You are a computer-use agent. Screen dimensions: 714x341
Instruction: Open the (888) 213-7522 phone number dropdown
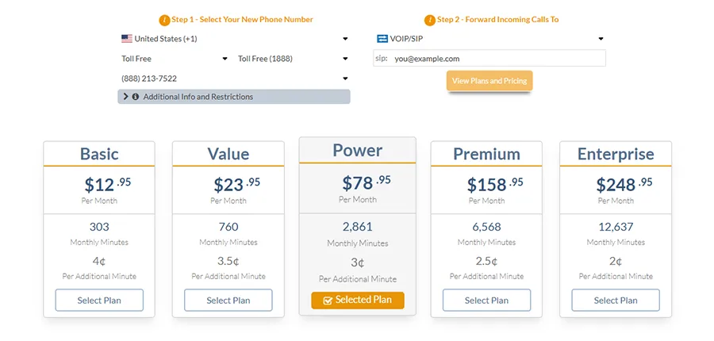click(x=234, y=79)
